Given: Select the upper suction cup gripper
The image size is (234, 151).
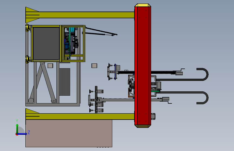Looking at the screenshot, I should coord(113,72).
